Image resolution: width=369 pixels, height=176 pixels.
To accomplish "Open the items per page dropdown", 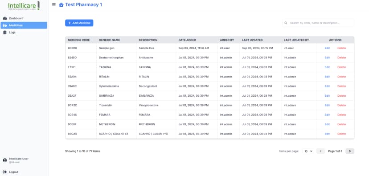I will [308, 151].
